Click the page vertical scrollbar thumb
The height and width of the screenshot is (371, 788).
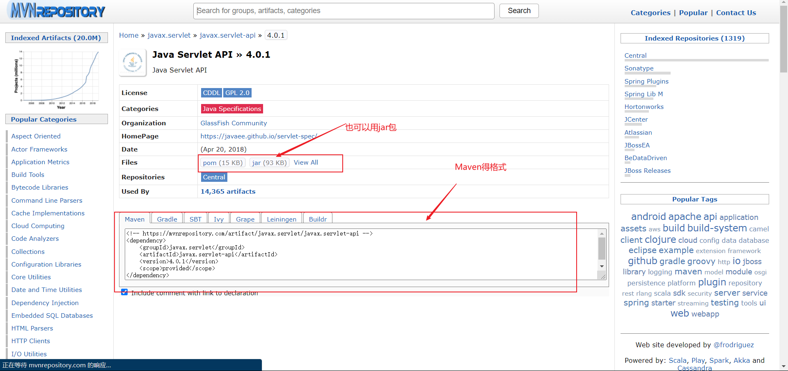783,39
